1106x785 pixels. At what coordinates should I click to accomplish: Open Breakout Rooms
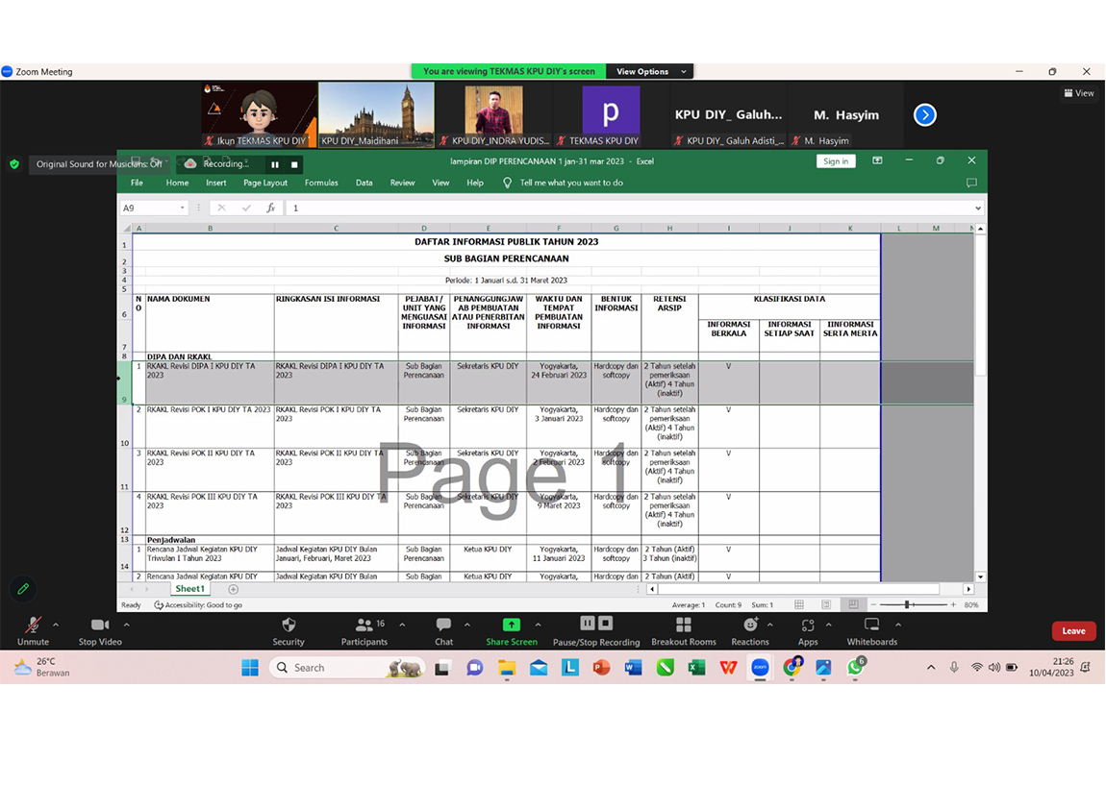coord(683,626)
